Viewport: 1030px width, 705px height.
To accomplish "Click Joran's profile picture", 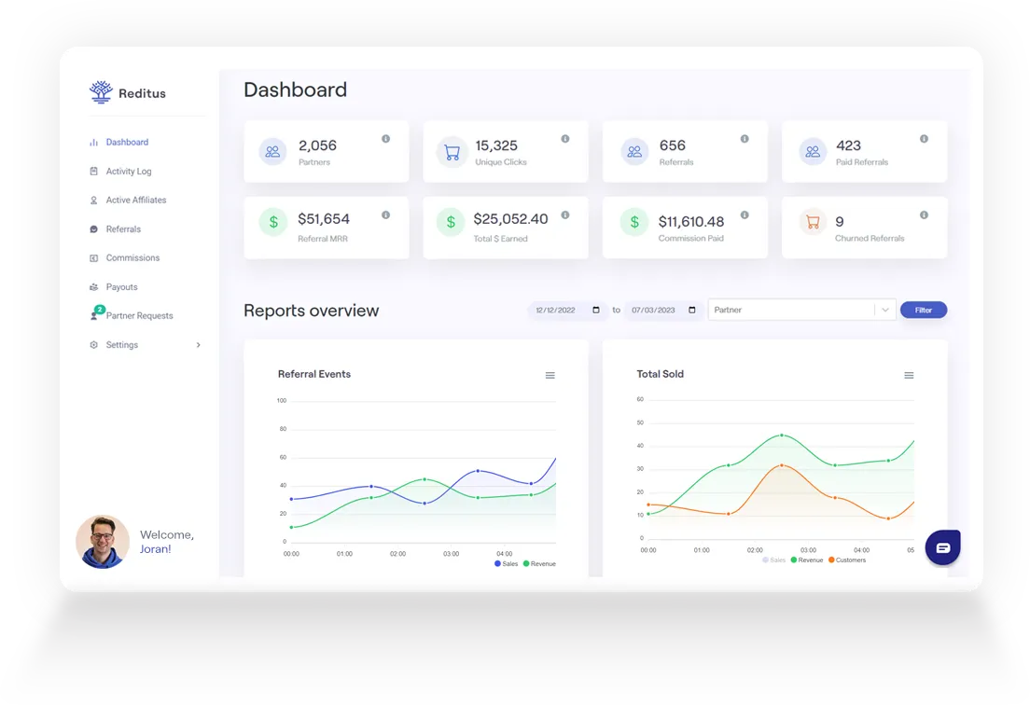I will coord(103,542).
